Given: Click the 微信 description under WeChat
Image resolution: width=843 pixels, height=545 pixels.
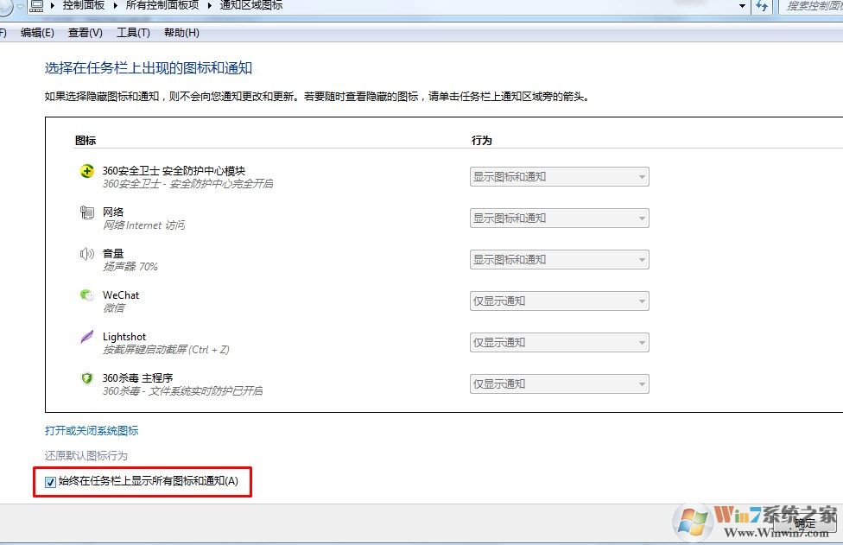Looking at the screenshot, I should point(113,308).
